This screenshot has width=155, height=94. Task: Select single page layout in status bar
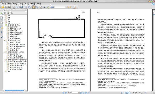click(x=122, y=93)
